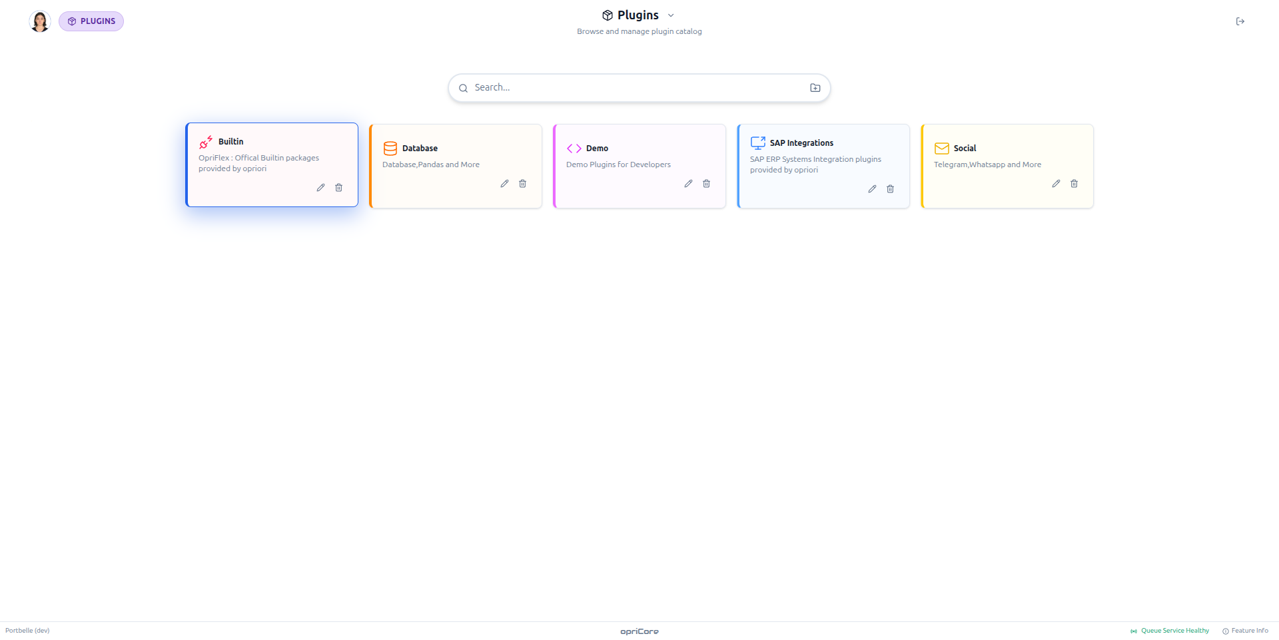Open the Database plugin card
The width and height of the screenshot is (1279, 640).
456,166
